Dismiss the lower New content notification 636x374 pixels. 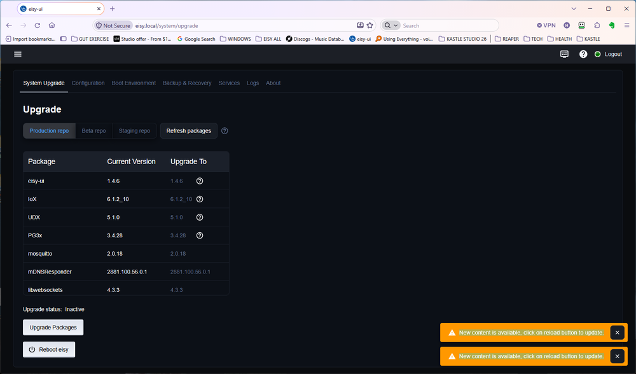click(617, 356)
